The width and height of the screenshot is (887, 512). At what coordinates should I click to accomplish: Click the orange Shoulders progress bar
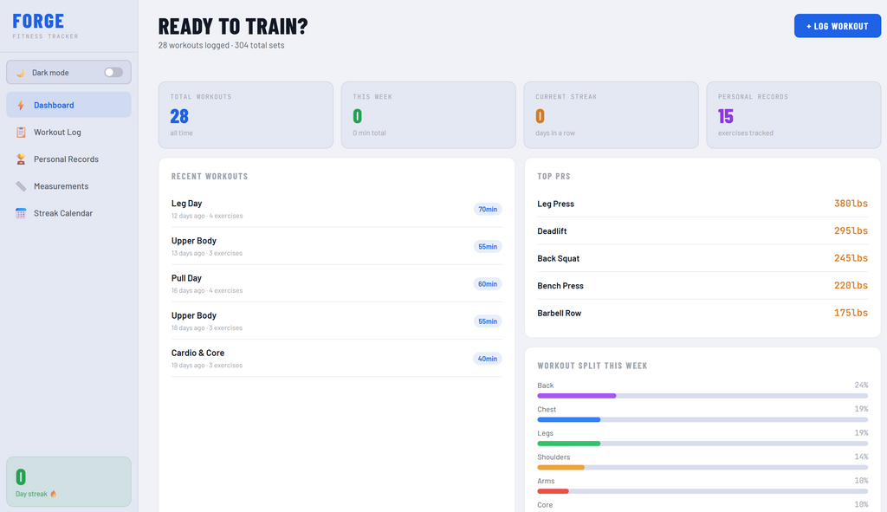(x=560, y=467)
